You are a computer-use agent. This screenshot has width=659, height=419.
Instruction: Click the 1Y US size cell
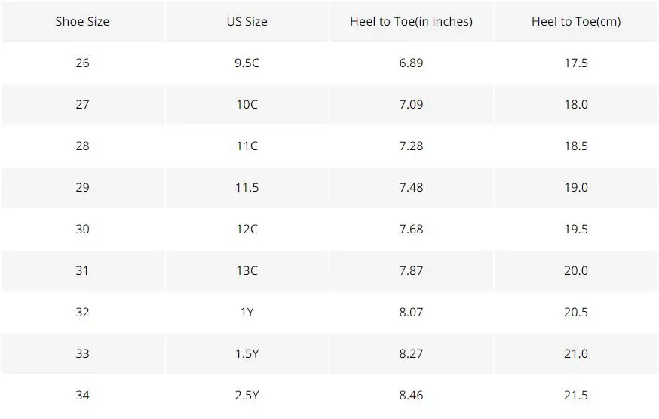pyautogui.click(x=247, y=312)
